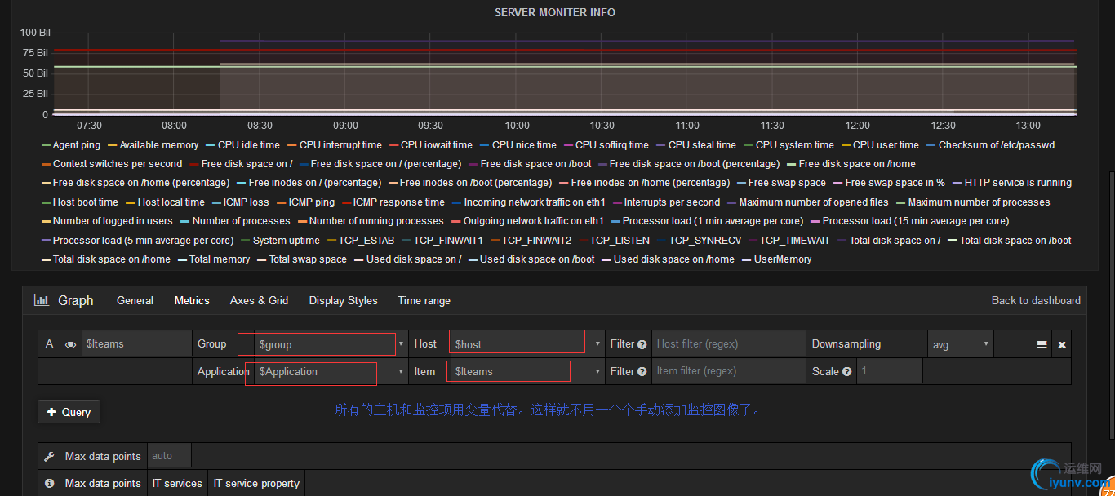Open the General tab
Viewport: 1115px width, 496px height.
click(135, 300)
